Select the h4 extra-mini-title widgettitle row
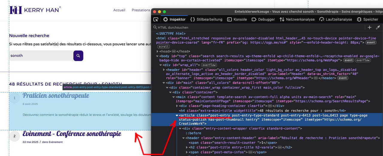This screenshot has height=156, width=383. tap(262, 111)
